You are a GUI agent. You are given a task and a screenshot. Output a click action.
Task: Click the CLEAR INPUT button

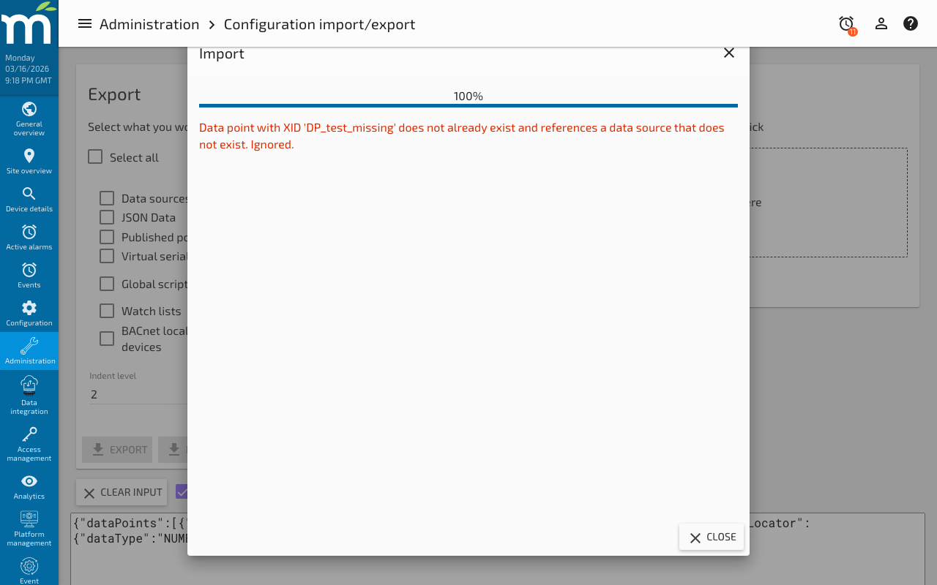click(122, 492)
